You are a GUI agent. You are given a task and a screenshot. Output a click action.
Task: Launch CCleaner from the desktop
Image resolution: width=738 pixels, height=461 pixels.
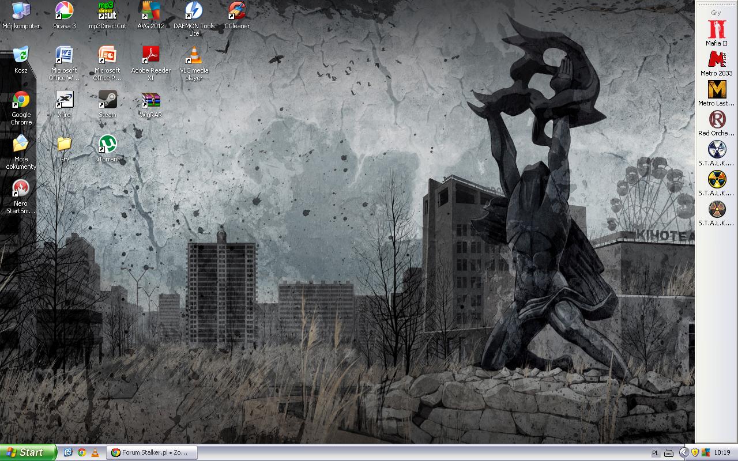(237, 16)
